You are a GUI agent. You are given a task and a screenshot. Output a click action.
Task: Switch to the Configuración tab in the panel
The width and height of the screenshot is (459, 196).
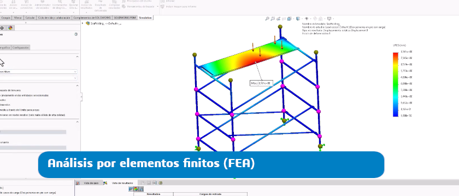pyautogui.click(x=21, y=47)
